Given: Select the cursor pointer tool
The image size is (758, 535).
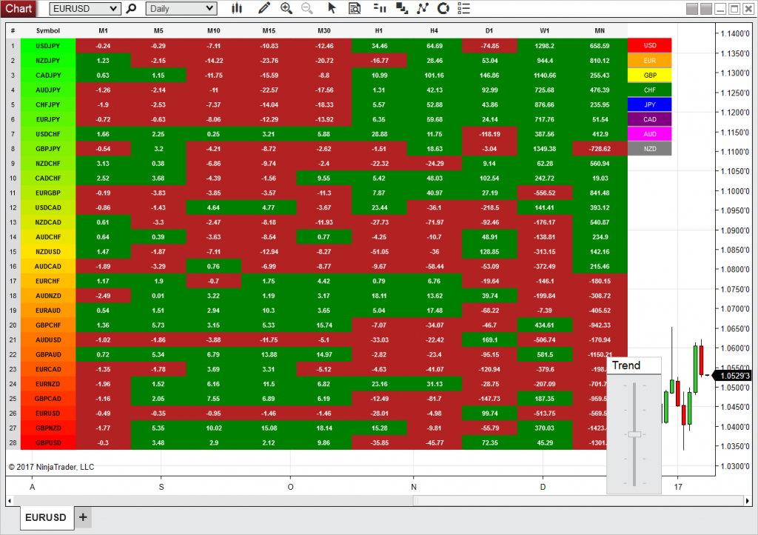Looking at the screenshot, I should coord(332,8).
